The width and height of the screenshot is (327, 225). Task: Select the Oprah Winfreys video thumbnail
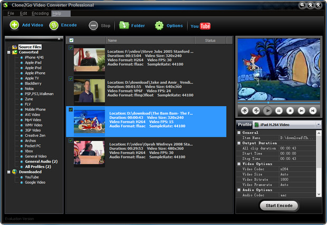(x=89, y=152)
